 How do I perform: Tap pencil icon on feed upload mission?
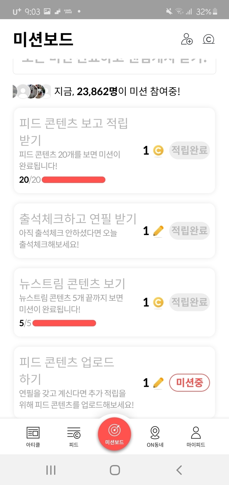click(158, 383)
